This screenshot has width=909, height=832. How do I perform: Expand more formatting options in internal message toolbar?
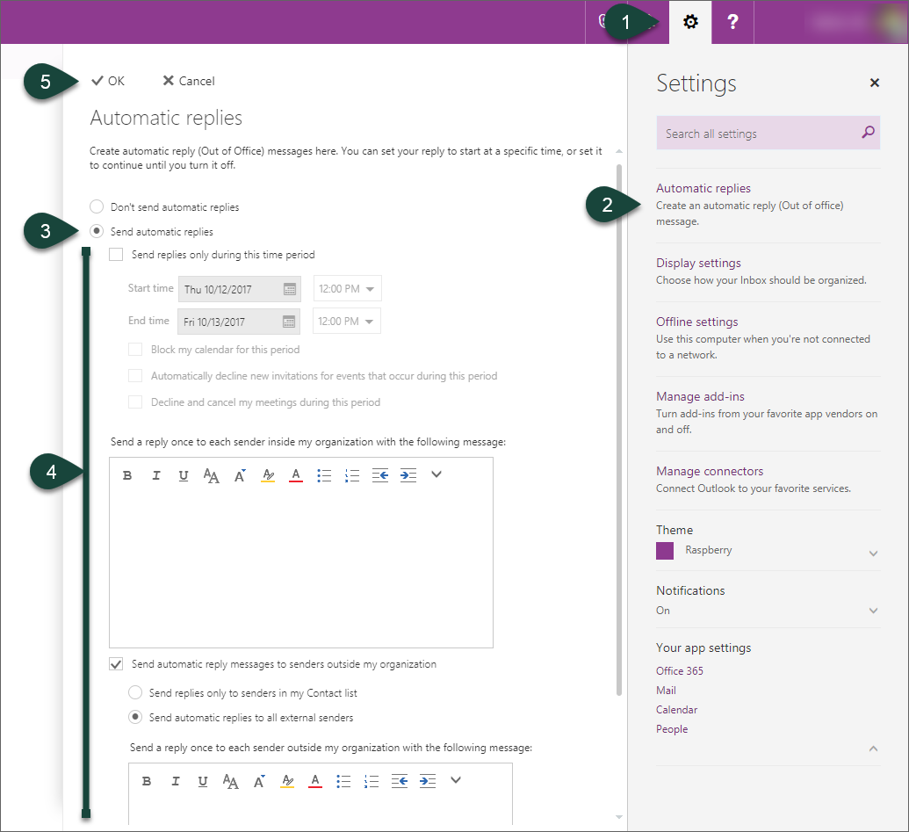(436, 475)
